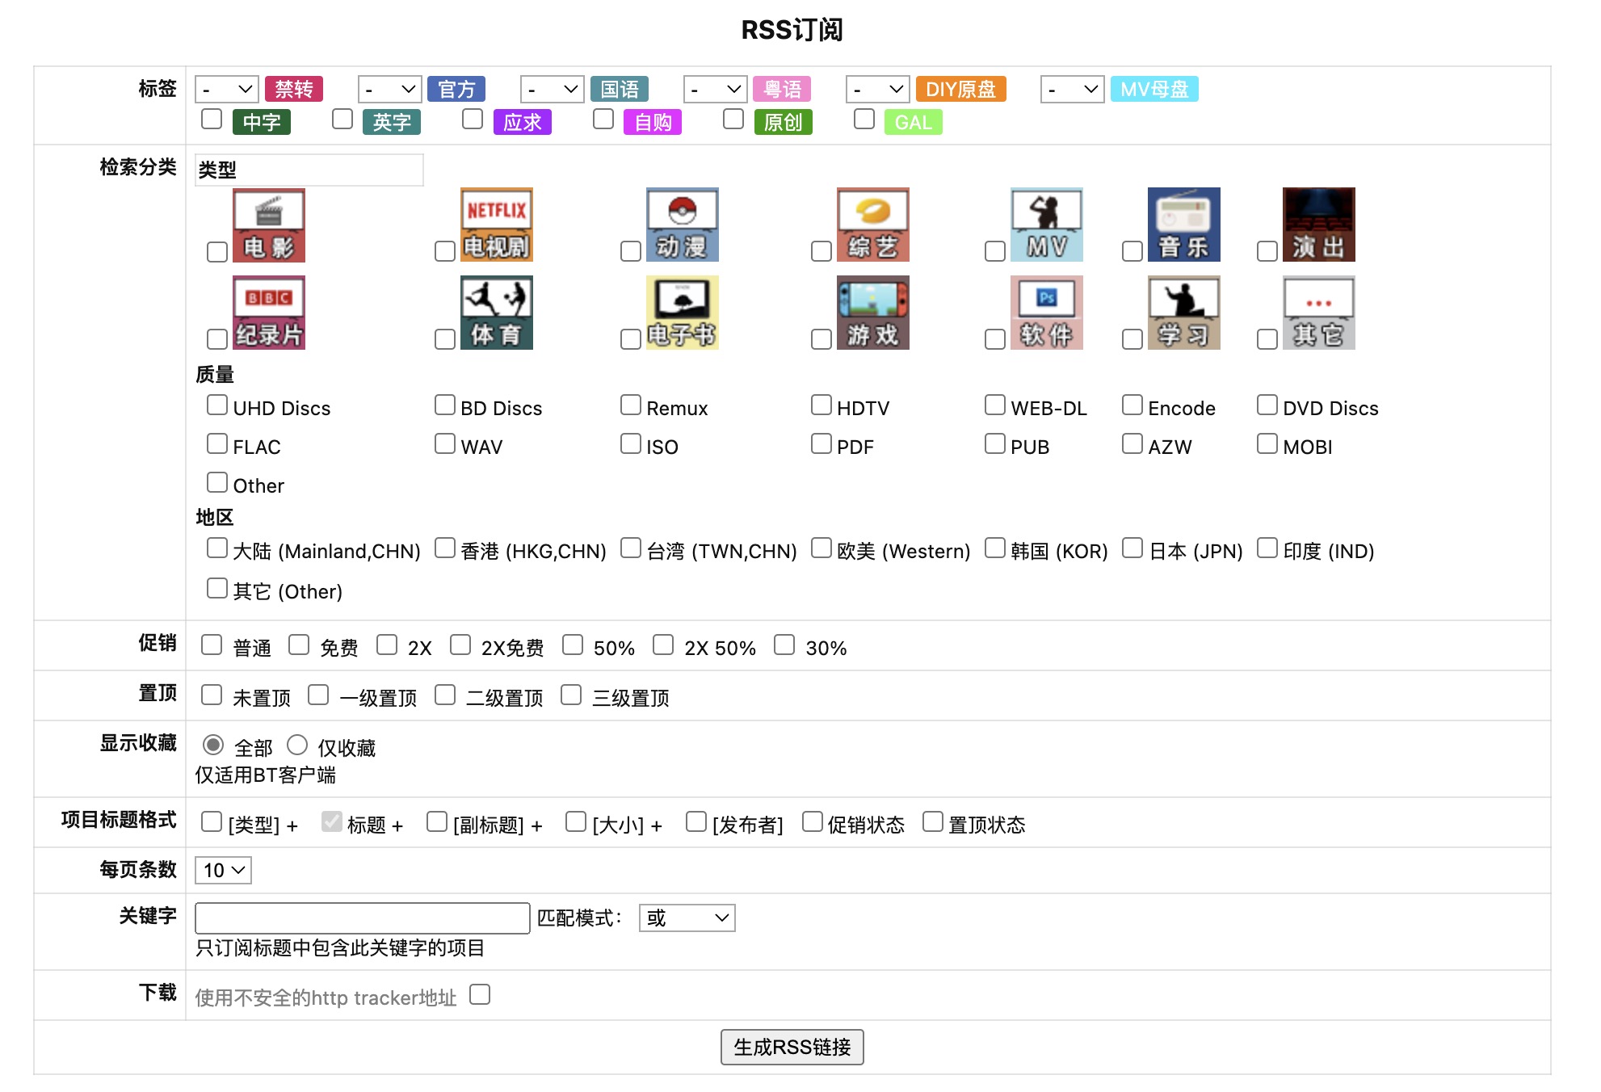Click the 关键字 keyword input field
The image size is (1601, 1092).
click(362, 918)
